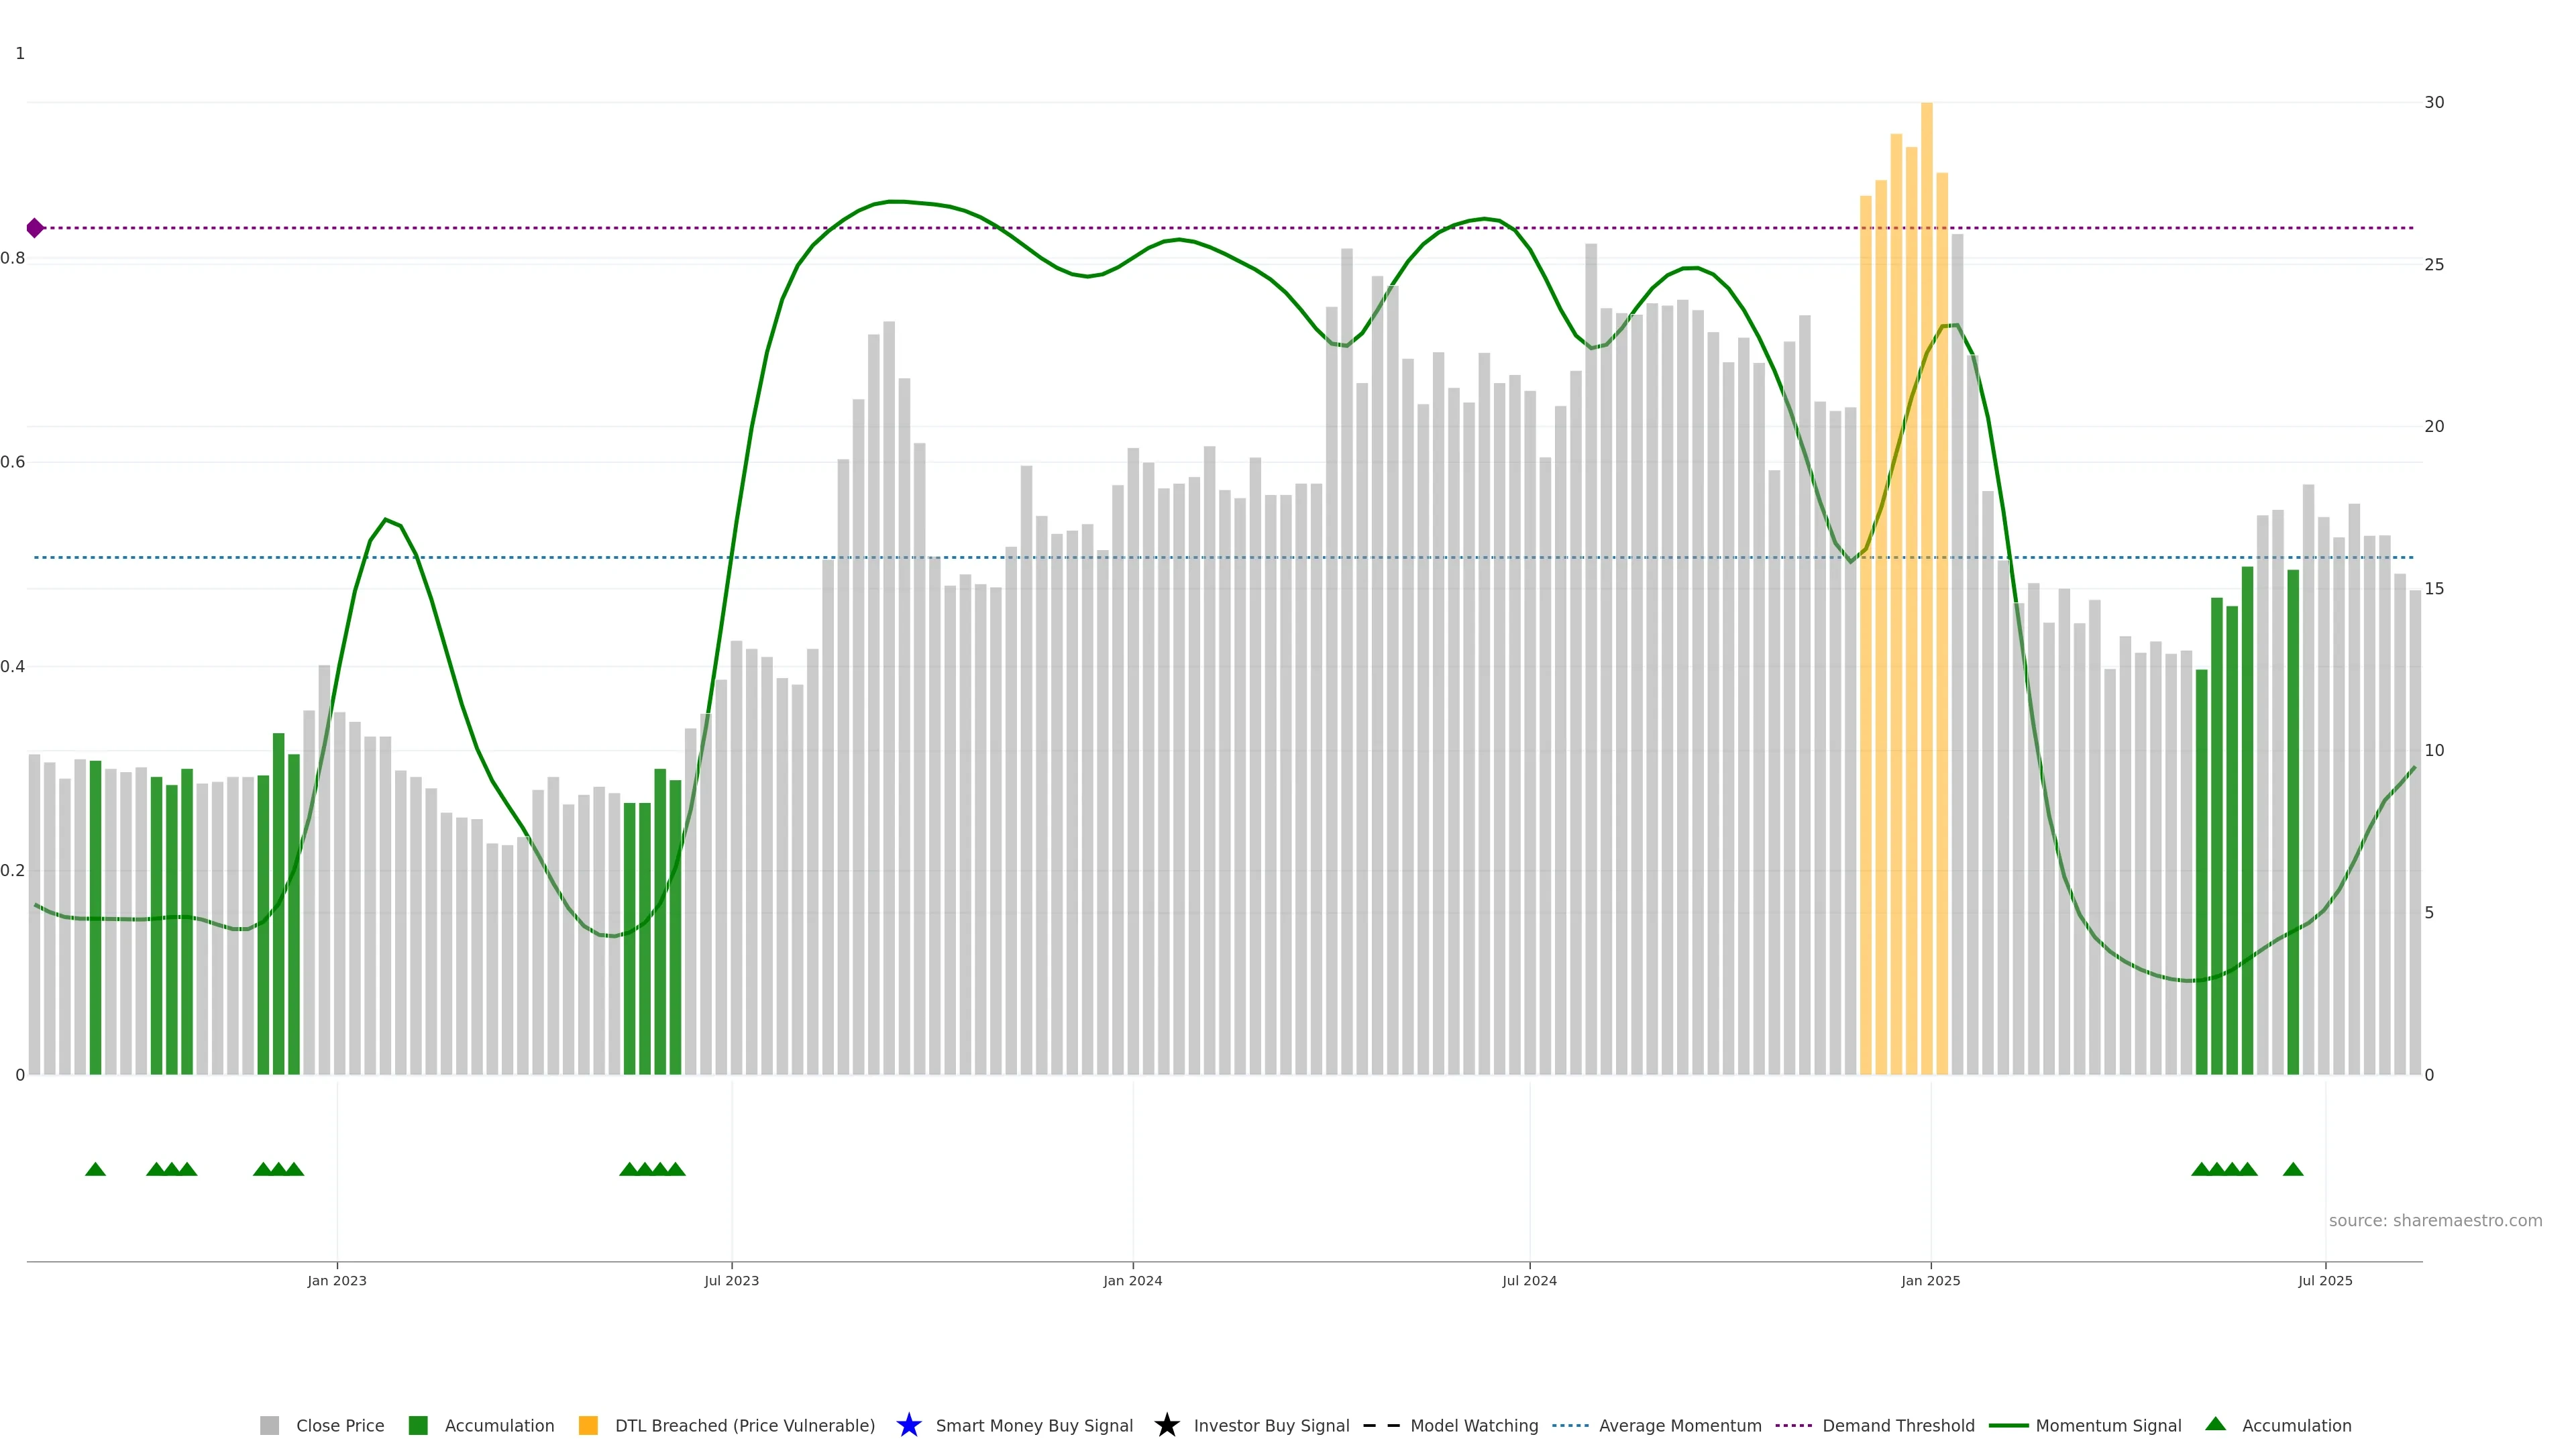Image resolution: width=2576 pixels, height=1449 pixels.
Task: Click the DTL Breached (Price Vulnerable) legend label
Action: (x=744, y=1425)
